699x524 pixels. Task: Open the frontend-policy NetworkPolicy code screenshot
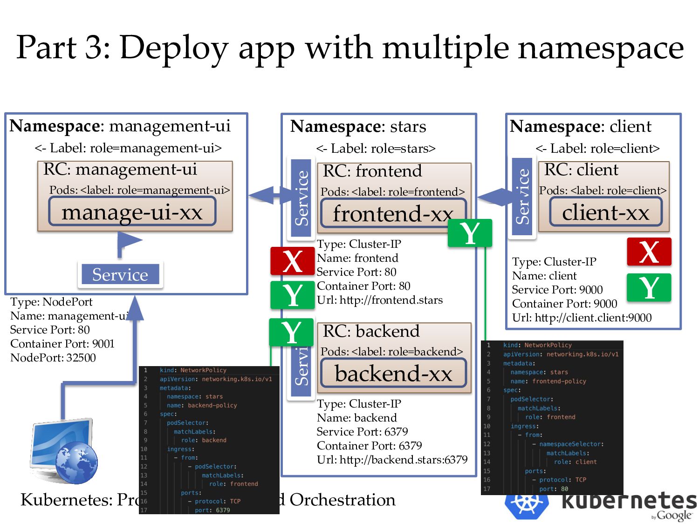click(552, 417)
